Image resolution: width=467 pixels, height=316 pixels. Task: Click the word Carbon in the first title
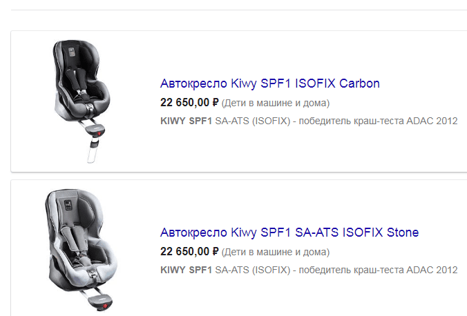click(x=360, y=84)
